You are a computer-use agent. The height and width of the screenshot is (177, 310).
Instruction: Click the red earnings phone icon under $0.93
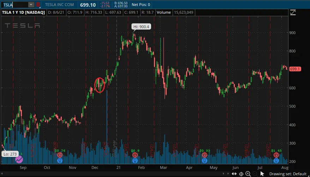tap(204, 155)
